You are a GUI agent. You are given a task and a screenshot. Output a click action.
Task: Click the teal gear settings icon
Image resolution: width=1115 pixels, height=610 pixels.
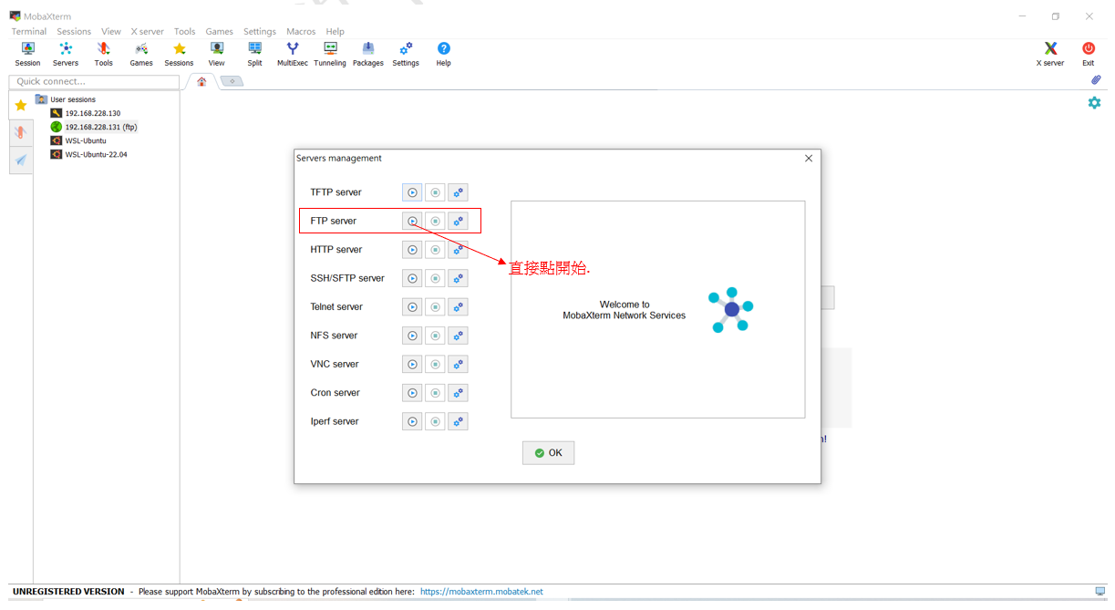point(1094,102)
